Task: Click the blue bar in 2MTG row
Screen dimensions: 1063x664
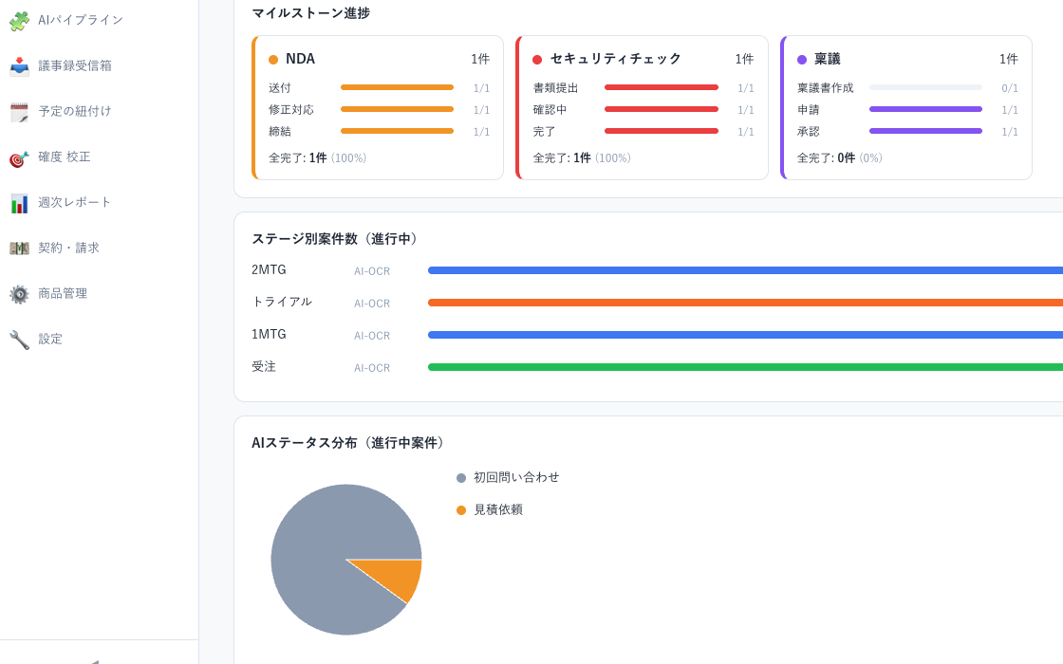Action: pyautogui.click(x=745, y=270)
